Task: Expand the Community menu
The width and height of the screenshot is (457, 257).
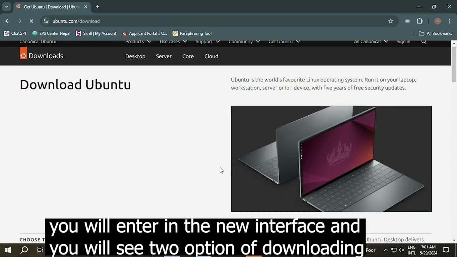Action: pyautogui.click(x=244, y=42)
